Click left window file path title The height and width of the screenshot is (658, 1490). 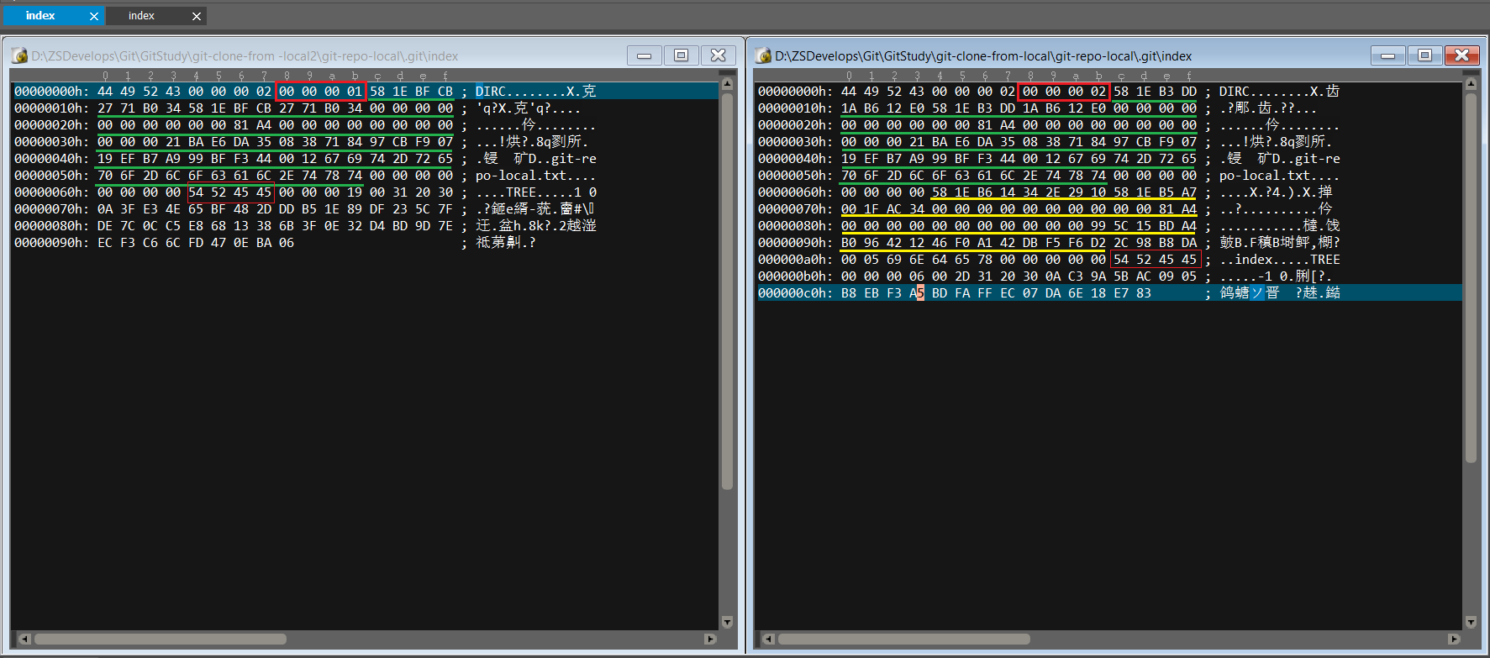245,56
